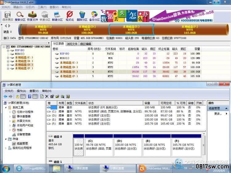
Task: Create partition with 新建分区 icon
Action: point(57,16)
